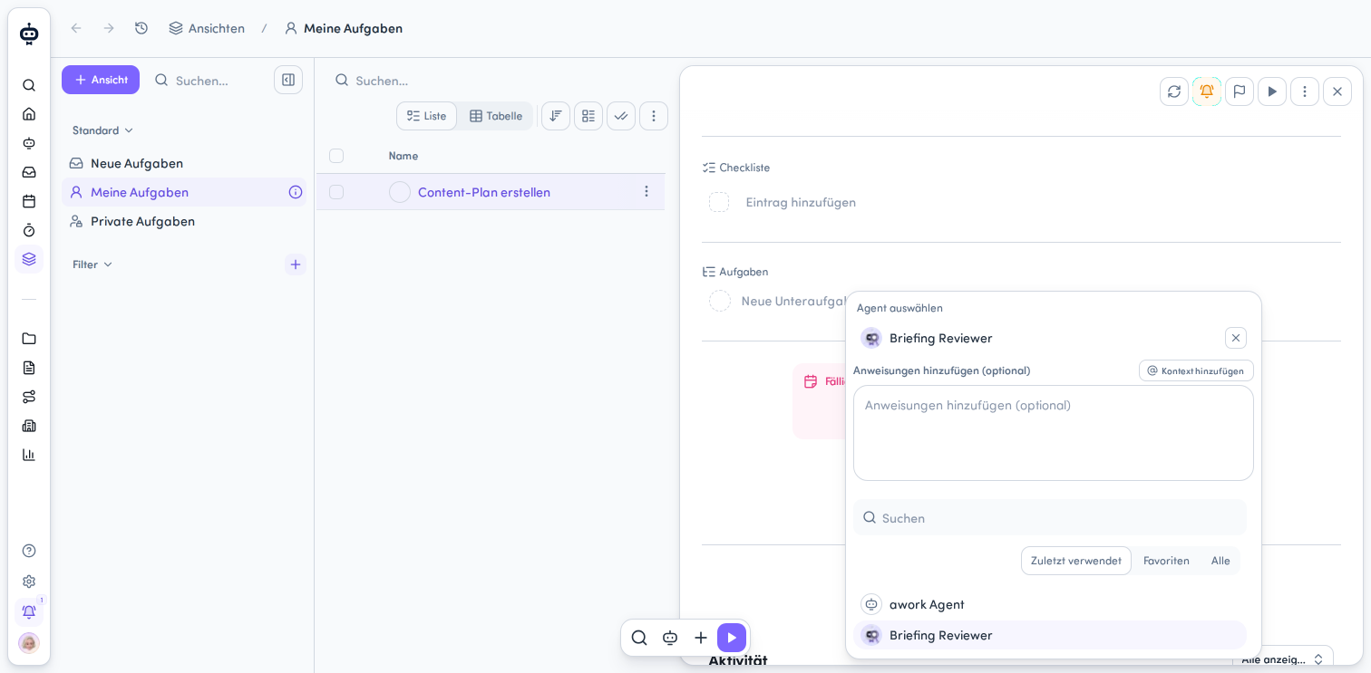Screen dimensions: 1371x673
Task: Open the help question mark icon
Action: coord(29,551)
